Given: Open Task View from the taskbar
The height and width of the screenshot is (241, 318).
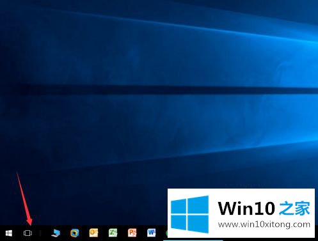Looking at the screenshot, I should [x=28, y=233].
